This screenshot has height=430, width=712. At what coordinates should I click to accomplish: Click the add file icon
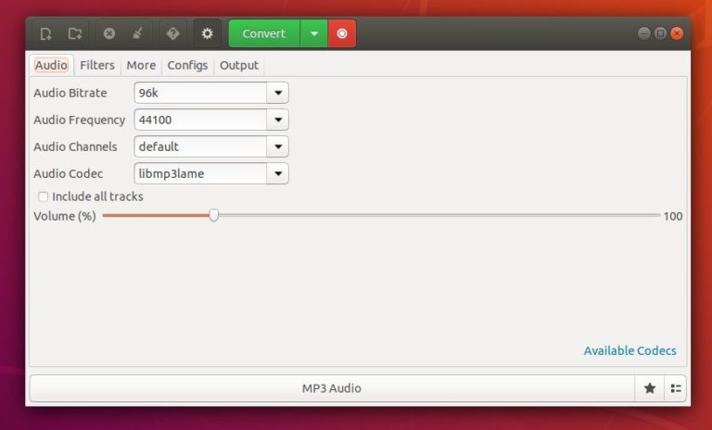(45, 33)
